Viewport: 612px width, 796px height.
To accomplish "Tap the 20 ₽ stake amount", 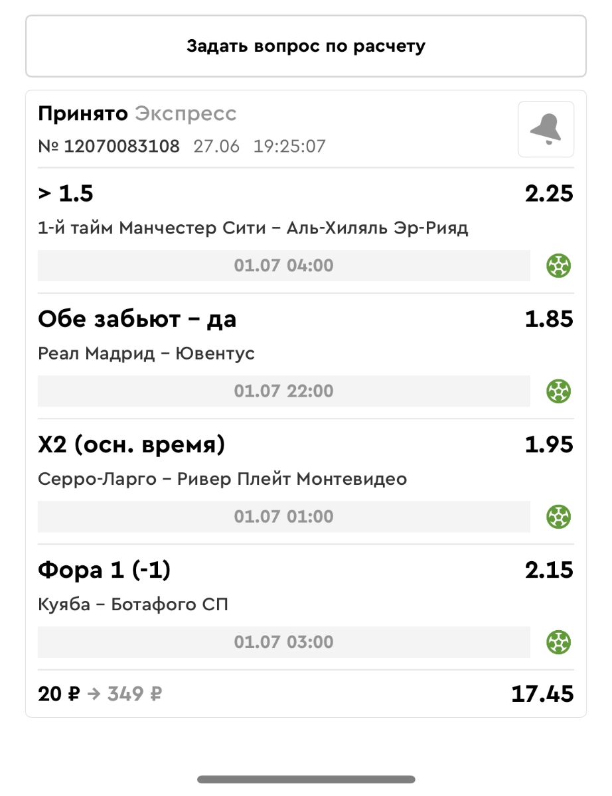I will tap(59, 694).
